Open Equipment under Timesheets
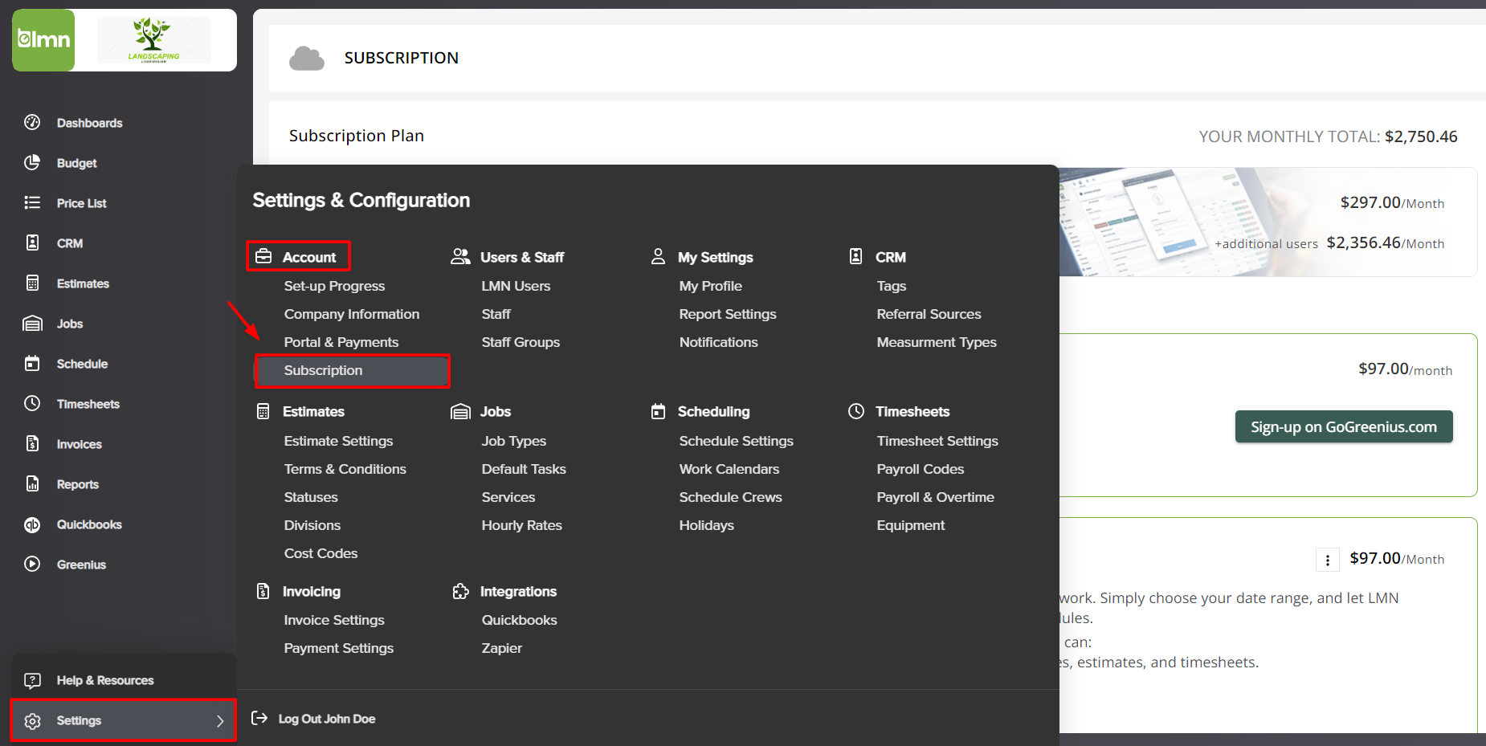The image size is (1486, 746). tap(910, 525)
